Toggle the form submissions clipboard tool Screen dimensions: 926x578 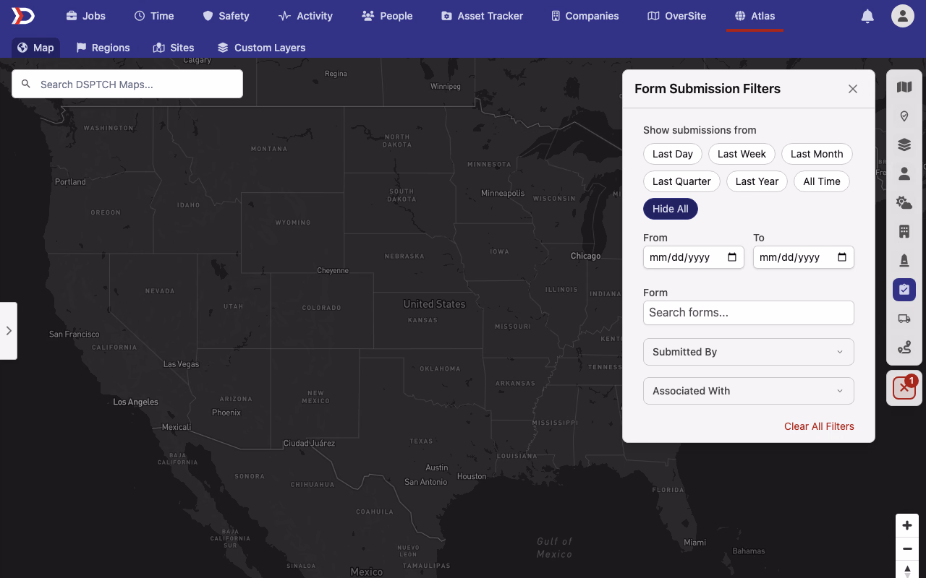[x=904, y=290]
